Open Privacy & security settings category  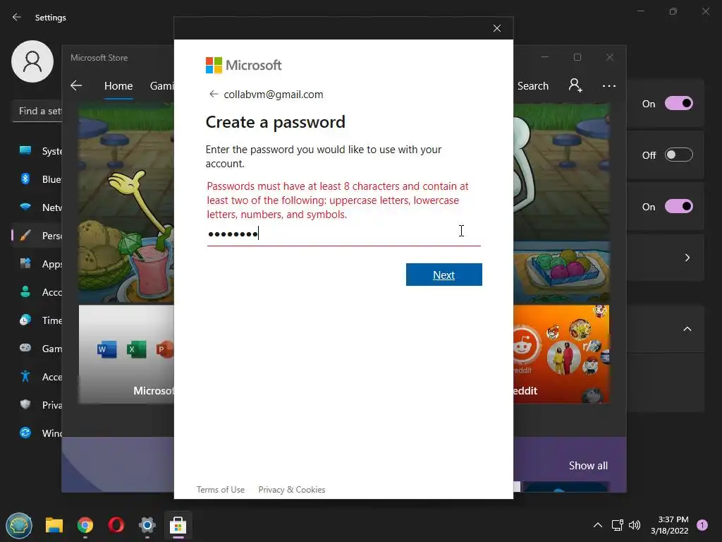click(38, 405)
